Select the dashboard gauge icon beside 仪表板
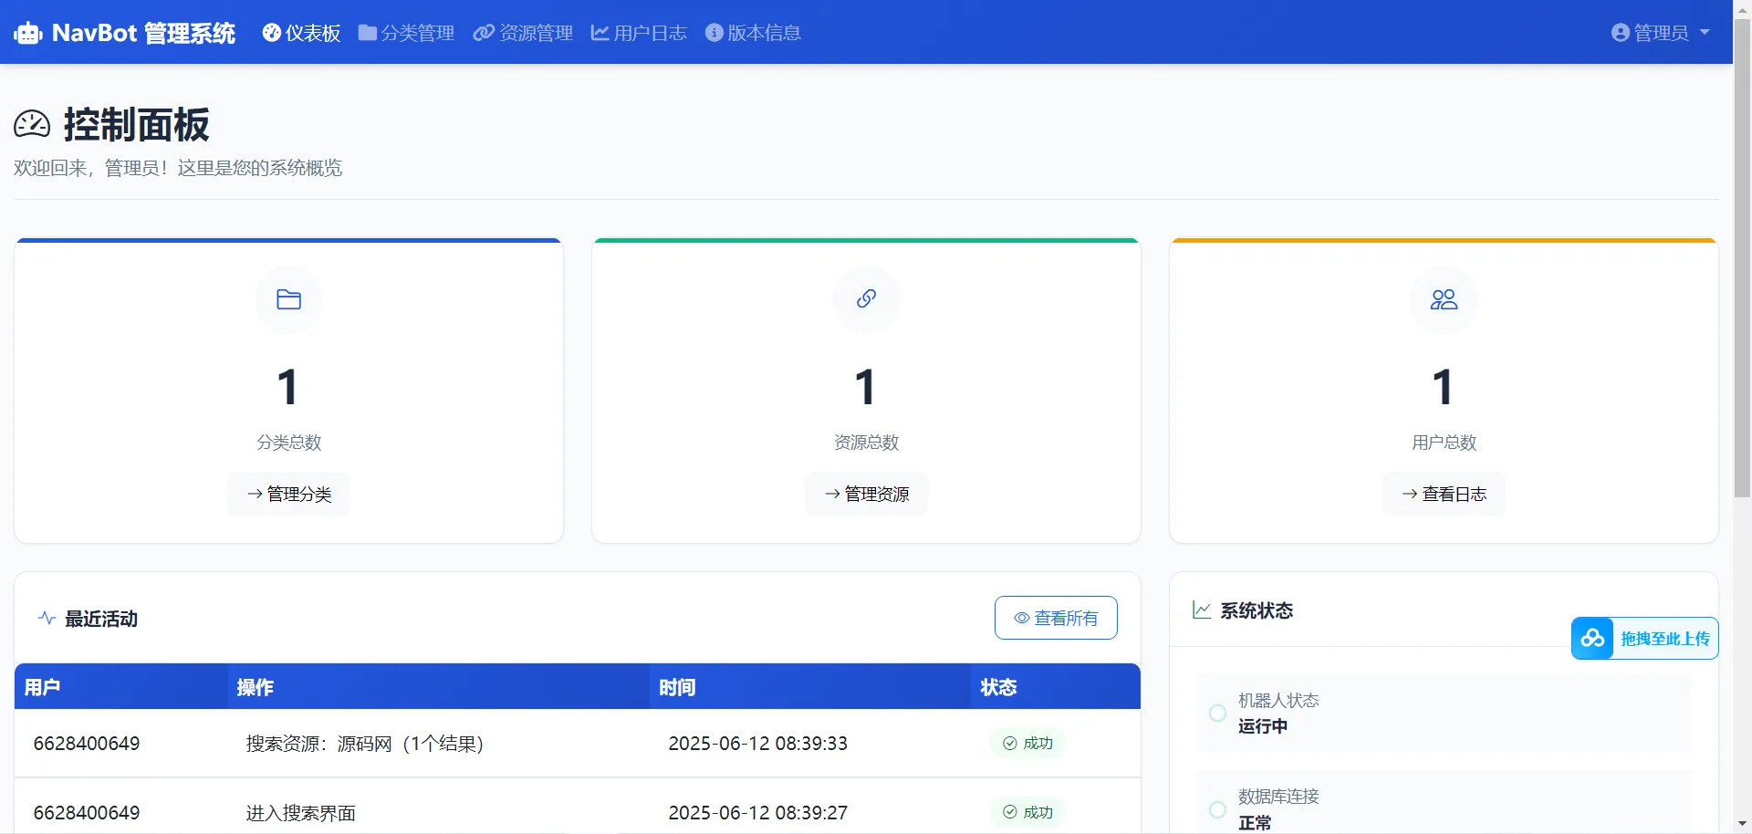The width and height of the screenshot is (1752, 834). coord(271,32)
